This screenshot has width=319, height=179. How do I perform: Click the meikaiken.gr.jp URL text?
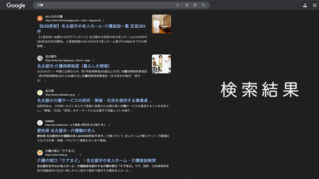pyautogui.click(x=60, y=95)
